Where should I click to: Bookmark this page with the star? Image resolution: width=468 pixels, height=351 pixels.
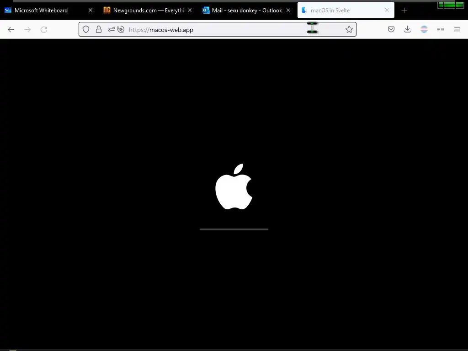[349, 29]
